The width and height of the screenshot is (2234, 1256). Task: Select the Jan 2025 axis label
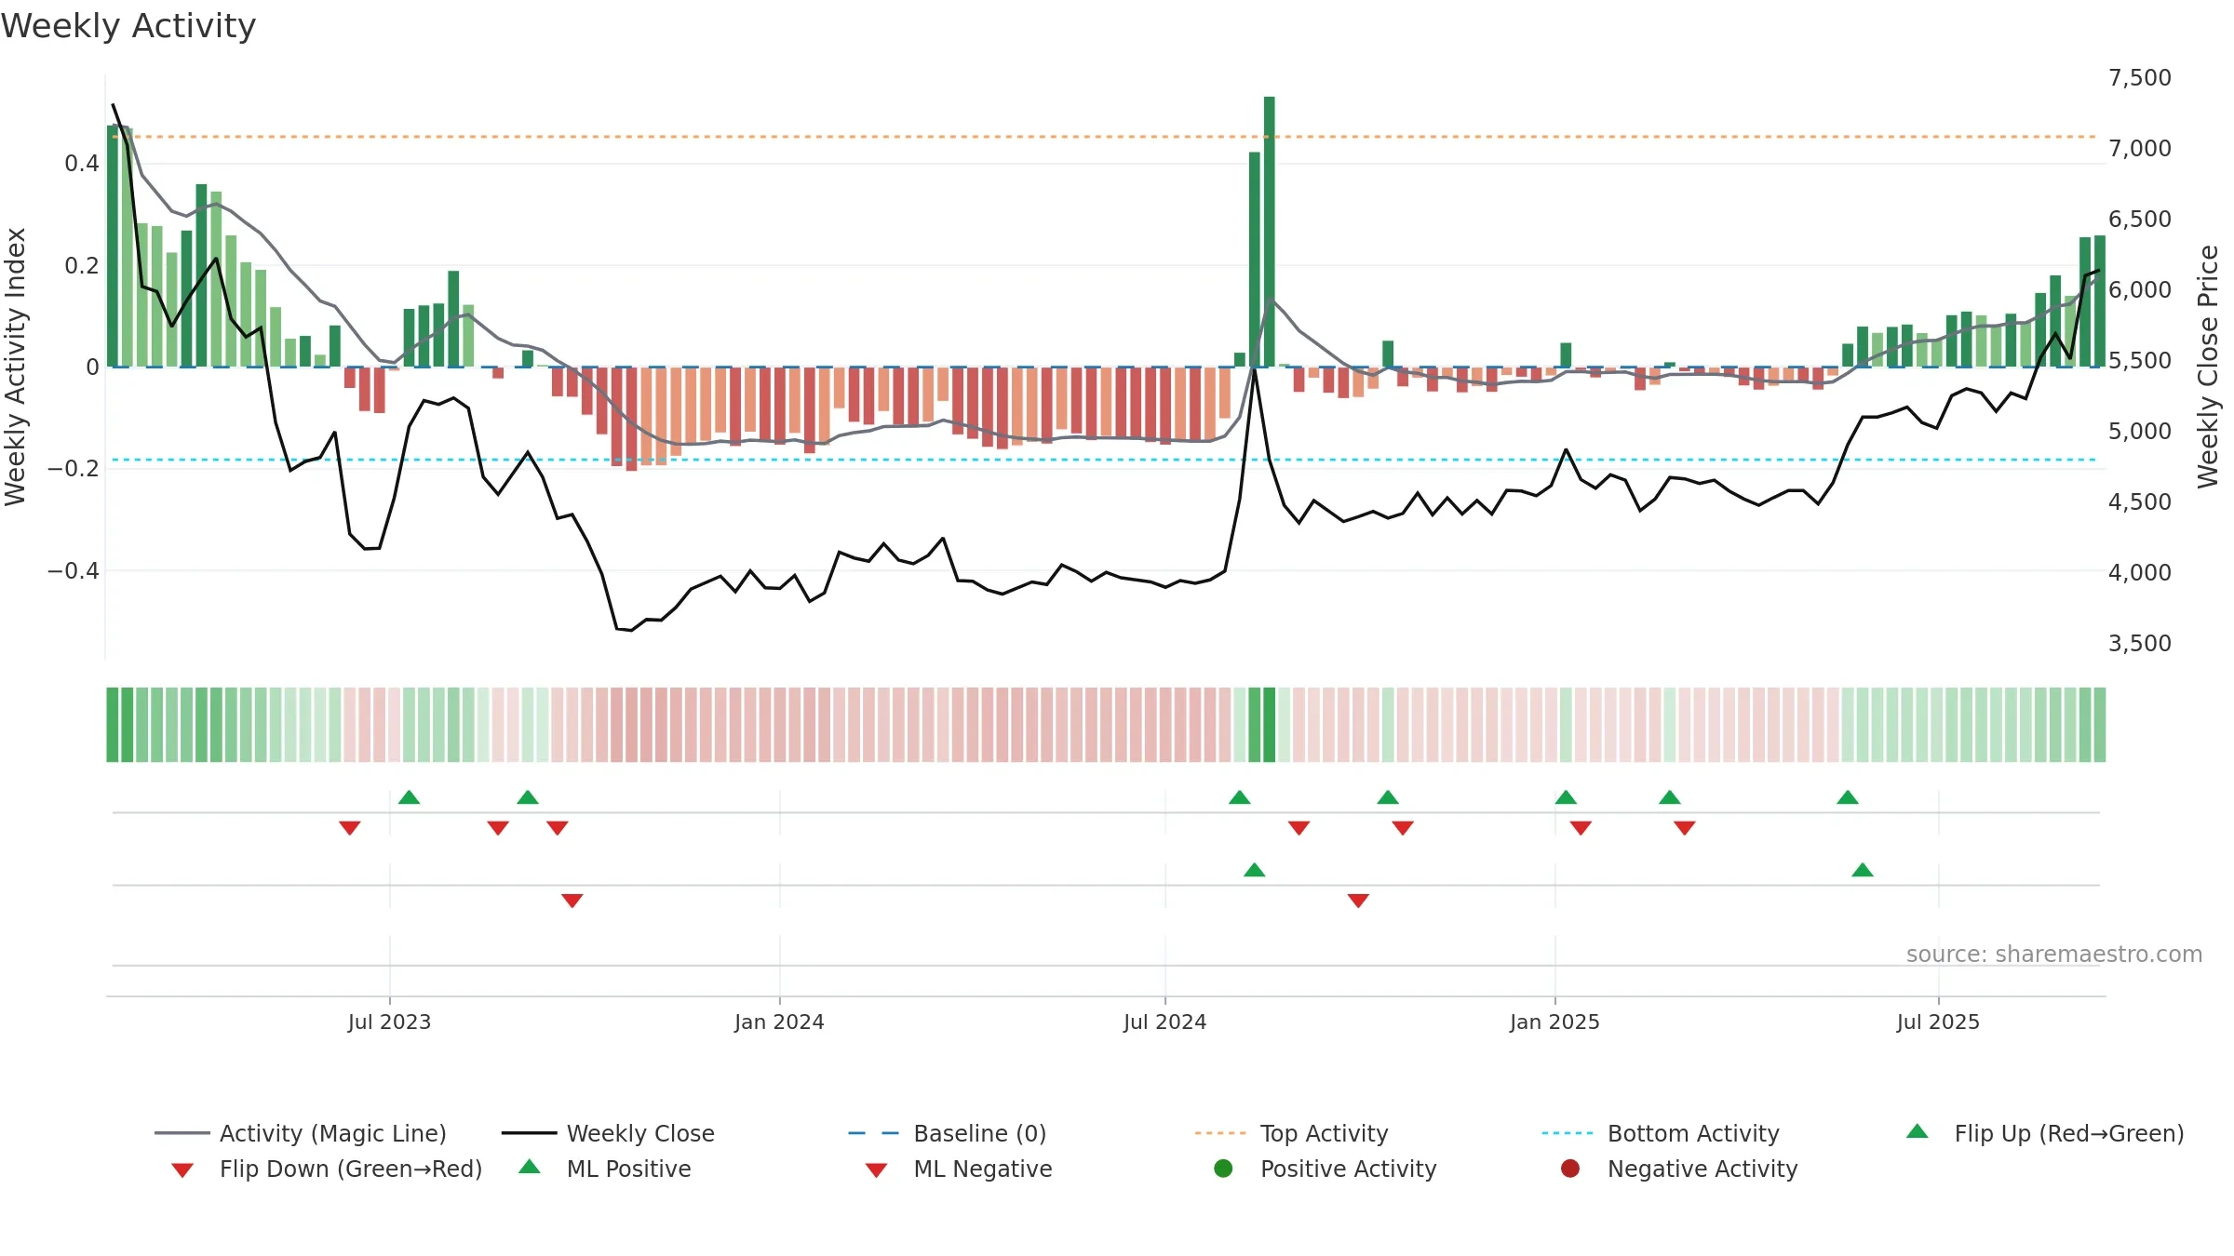pyautogui.click(x=1554, y=1022)
